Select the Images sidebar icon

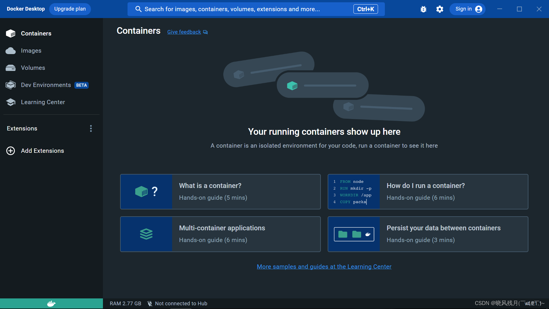pyautogui.click(x=11, y=50)
